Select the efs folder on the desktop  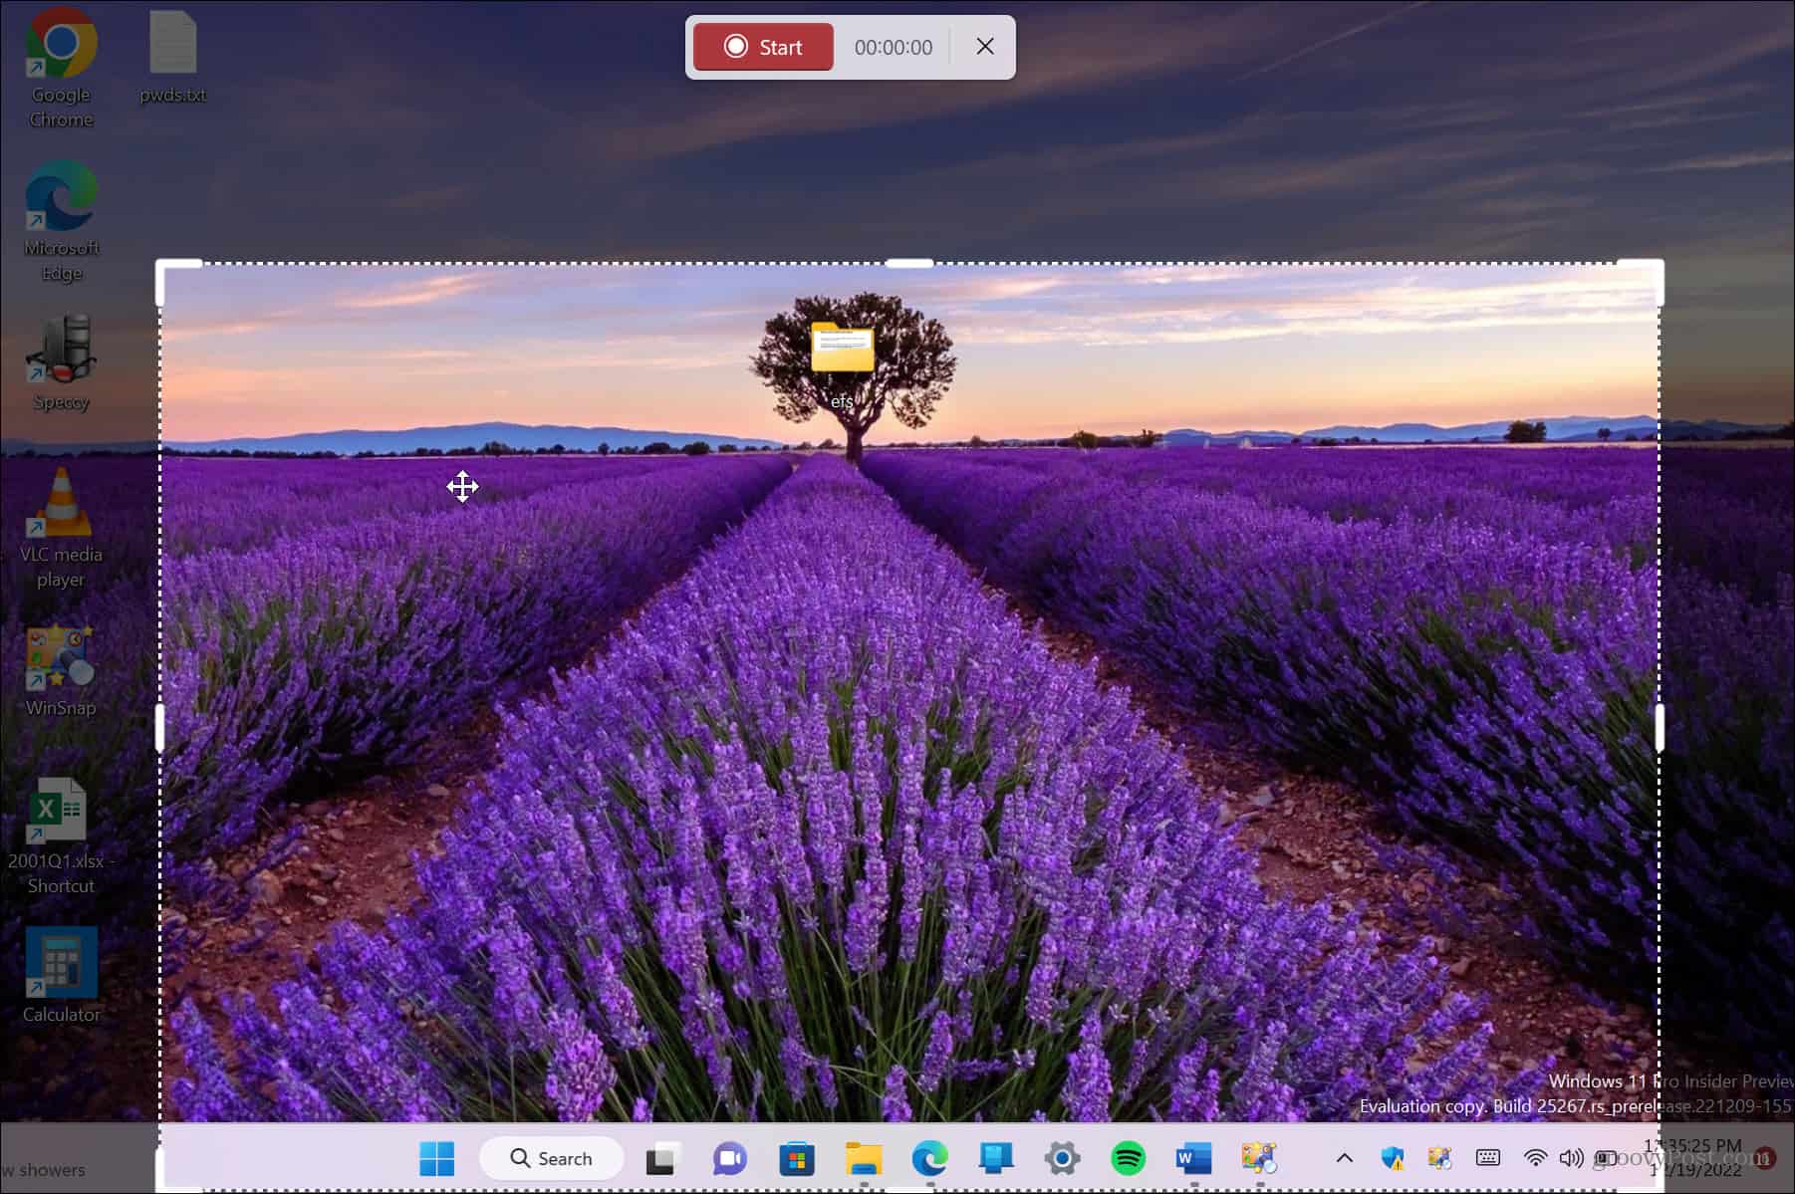tap(842, 349)
